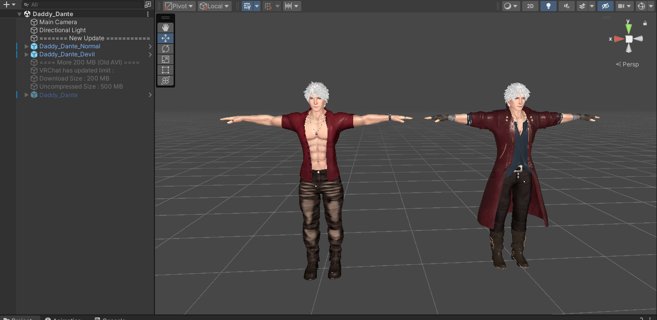The width and height of the screenshot is (657, 320).
Task: Toggle scene lighting lightbulb
Action: coord(549,6)
